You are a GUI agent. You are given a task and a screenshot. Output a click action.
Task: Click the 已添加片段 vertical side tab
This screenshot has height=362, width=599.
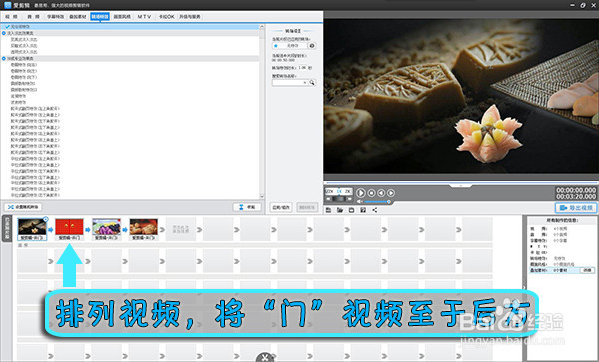[x=6, y=229]
